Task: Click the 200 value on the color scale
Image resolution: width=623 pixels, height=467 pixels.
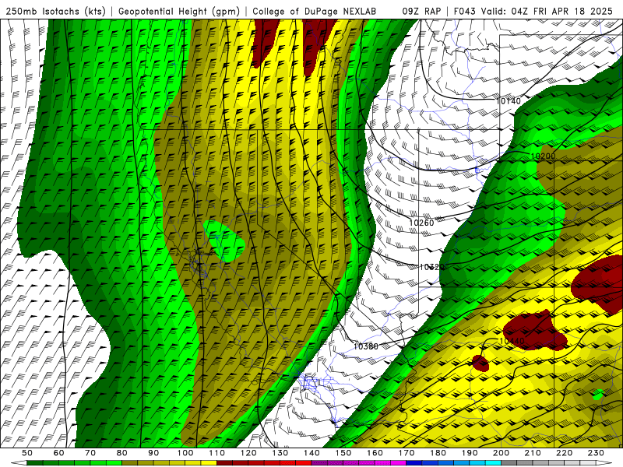Action: 501,453
